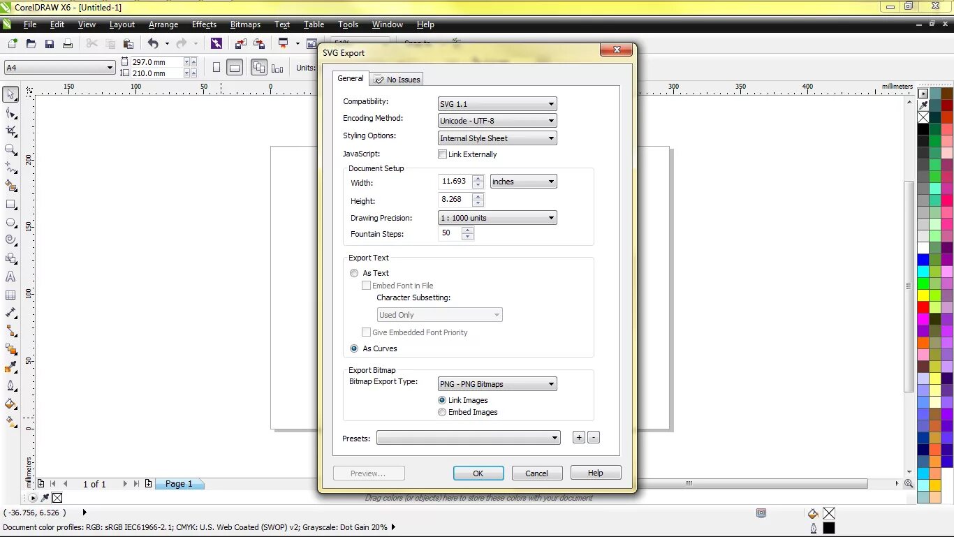This screenshot has height=537, width=954.
Task: Select the Basic Shapes tool
Action: 10,258
